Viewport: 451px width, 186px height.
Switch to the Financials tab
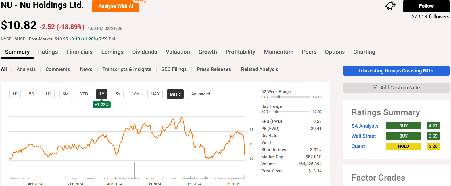coord(80,52)
